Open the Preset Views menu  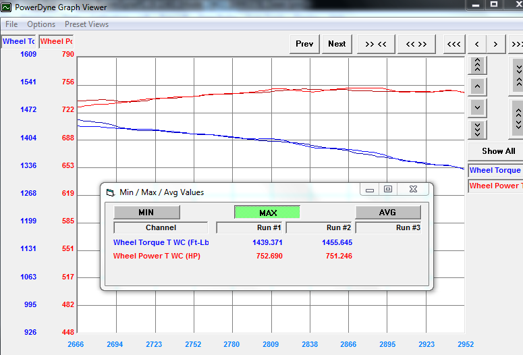pyautogui.click(x=86, y=24)
